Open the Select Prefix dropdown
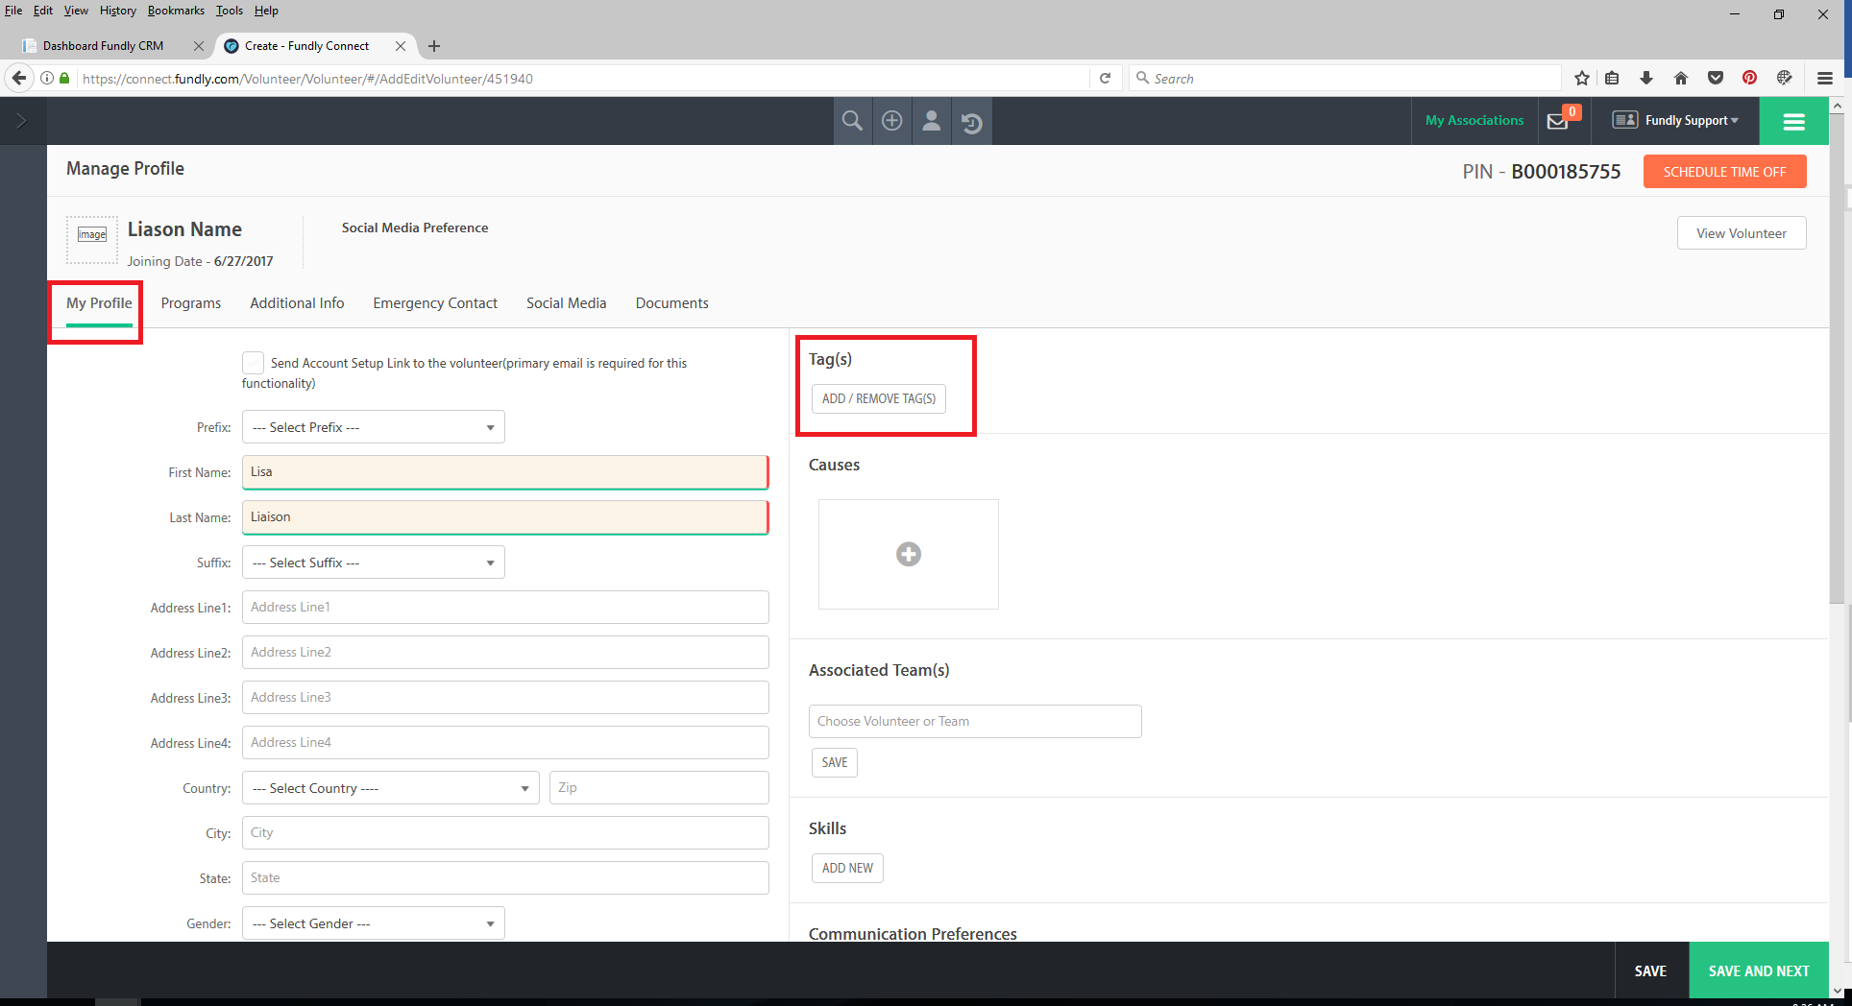This screenshot has height=1006, width=1852. 374,427
